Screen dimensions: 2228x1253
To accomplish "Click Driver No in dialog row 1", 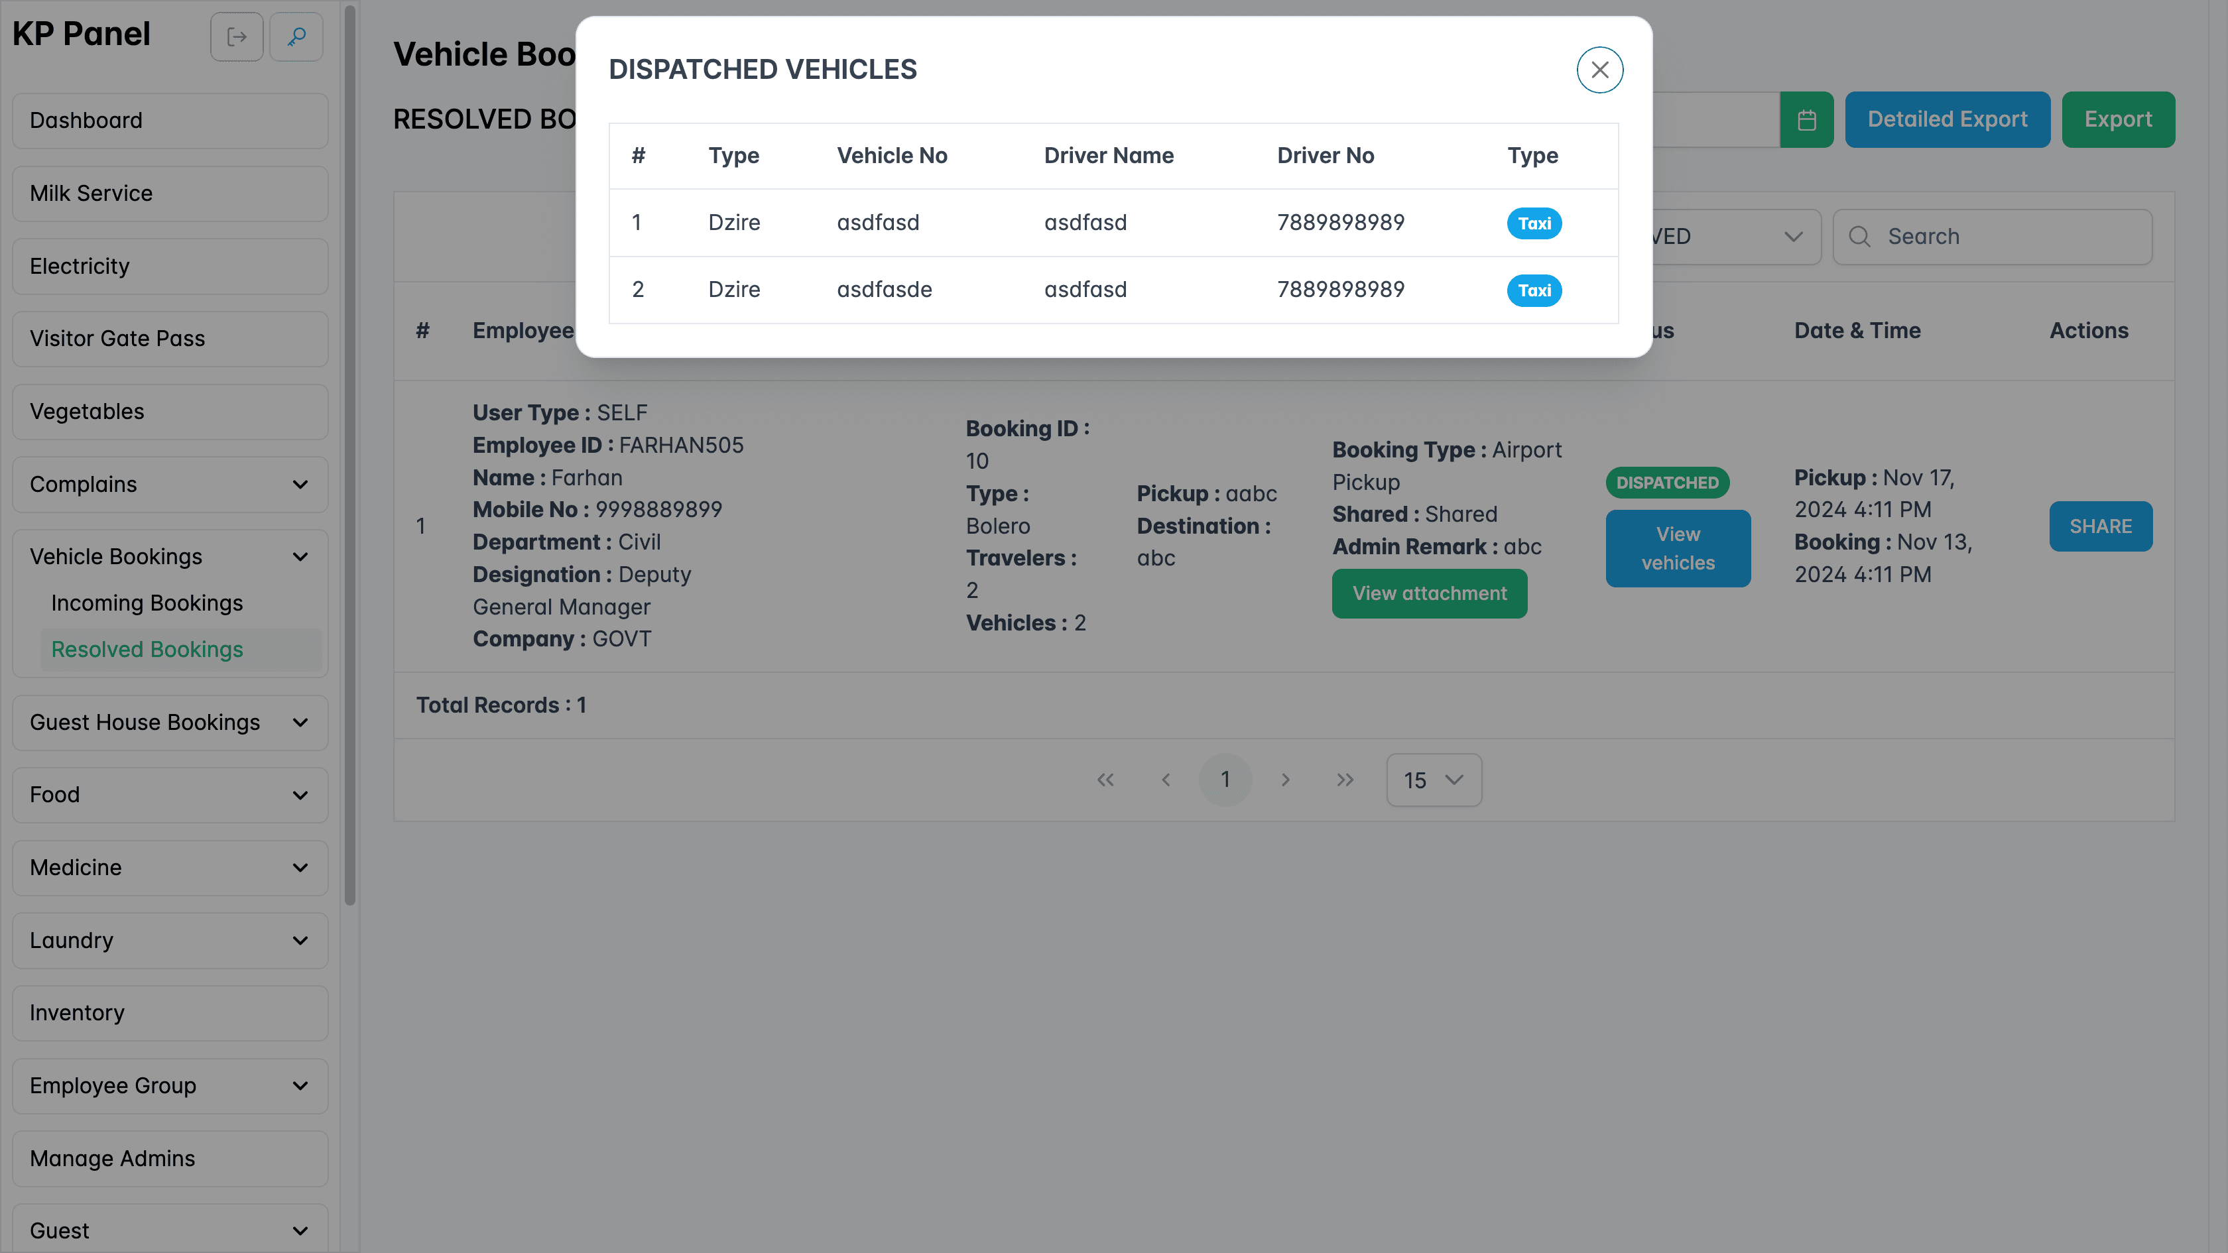I will pos(1341,223).
